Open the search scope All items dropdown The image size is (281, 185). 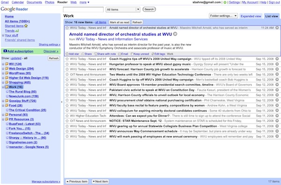pos(123,9)
